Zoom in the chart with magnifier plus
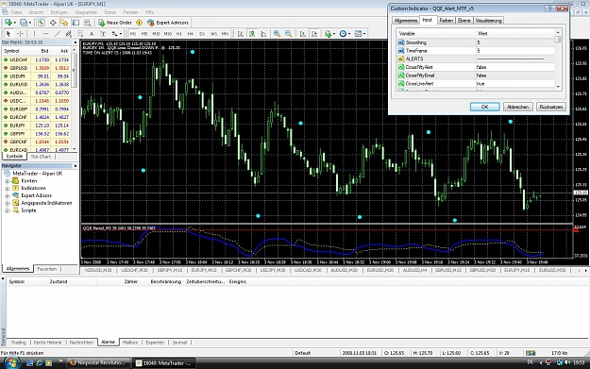The height and width of the screenshot is (369, 590). pos(277,34)
